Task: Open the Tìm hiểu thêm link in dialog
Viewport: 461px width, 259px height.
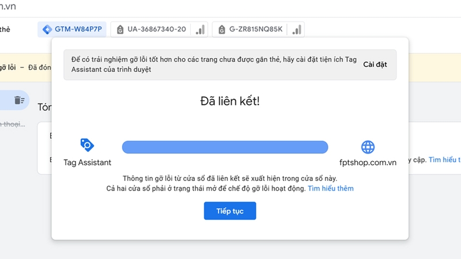Action: tap(330, 189)
